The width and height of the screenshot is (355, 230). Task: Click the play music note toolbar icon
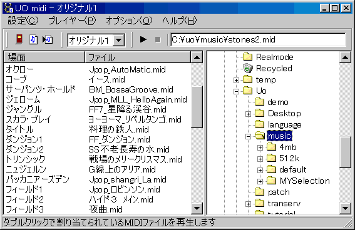pos(48,39)
